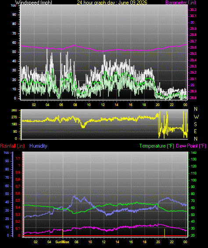Click the 30.2 barometer scale value
Image resolution: width=208 pixels, height=248 pixels.
tap(193, 10)
